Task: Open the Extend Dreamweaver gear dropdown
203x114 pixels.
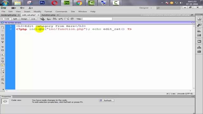Action: coord(22,8)
